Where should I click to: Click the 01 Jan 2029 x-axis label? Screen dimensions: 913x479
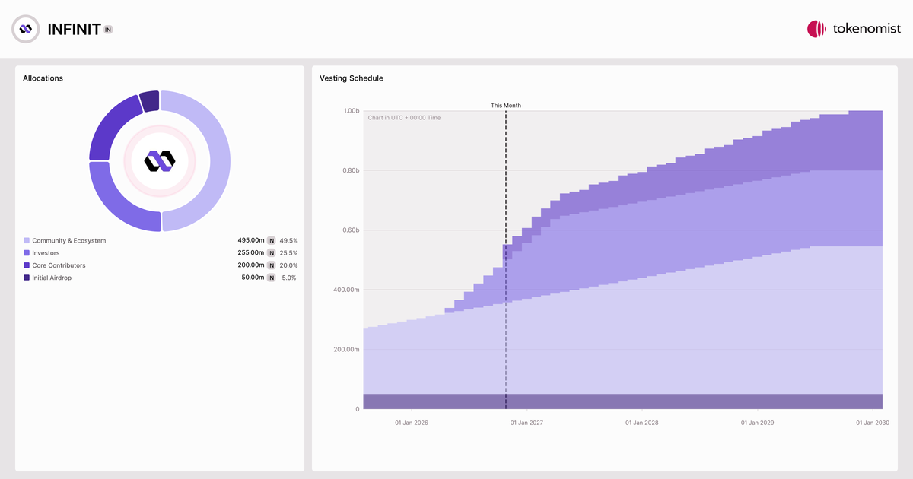coord(758,423)
